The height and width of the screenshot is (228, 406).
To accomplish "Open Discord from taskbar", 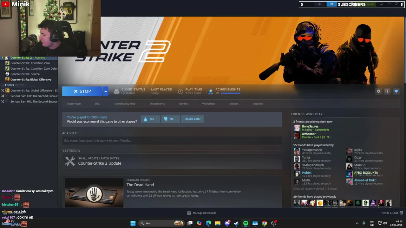I will coord(227,223).
